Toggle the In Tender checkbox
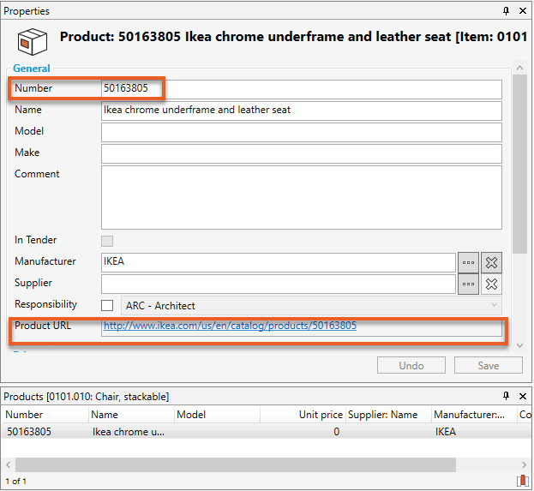 click(x=107, y=241)
